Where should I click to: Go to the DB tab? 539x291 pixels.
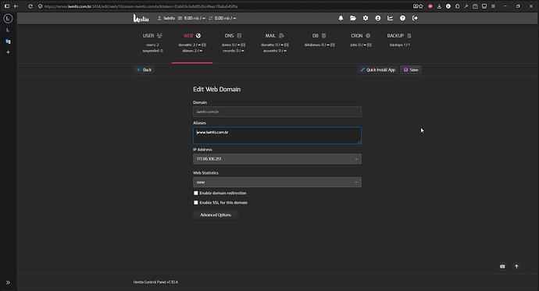[319, 40]
